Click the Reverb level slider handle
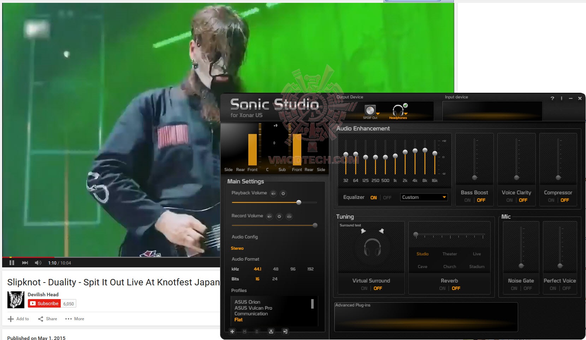586x340 pixels. [x=416, y=235]
